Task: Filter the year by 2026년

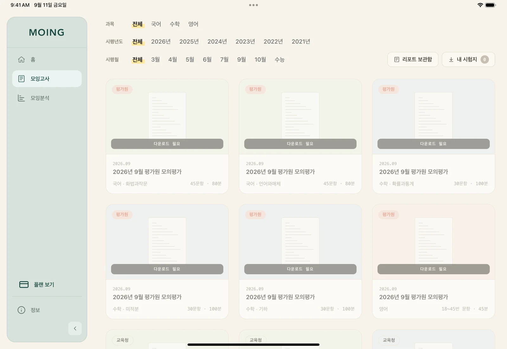Action: [x=161, y=41]
